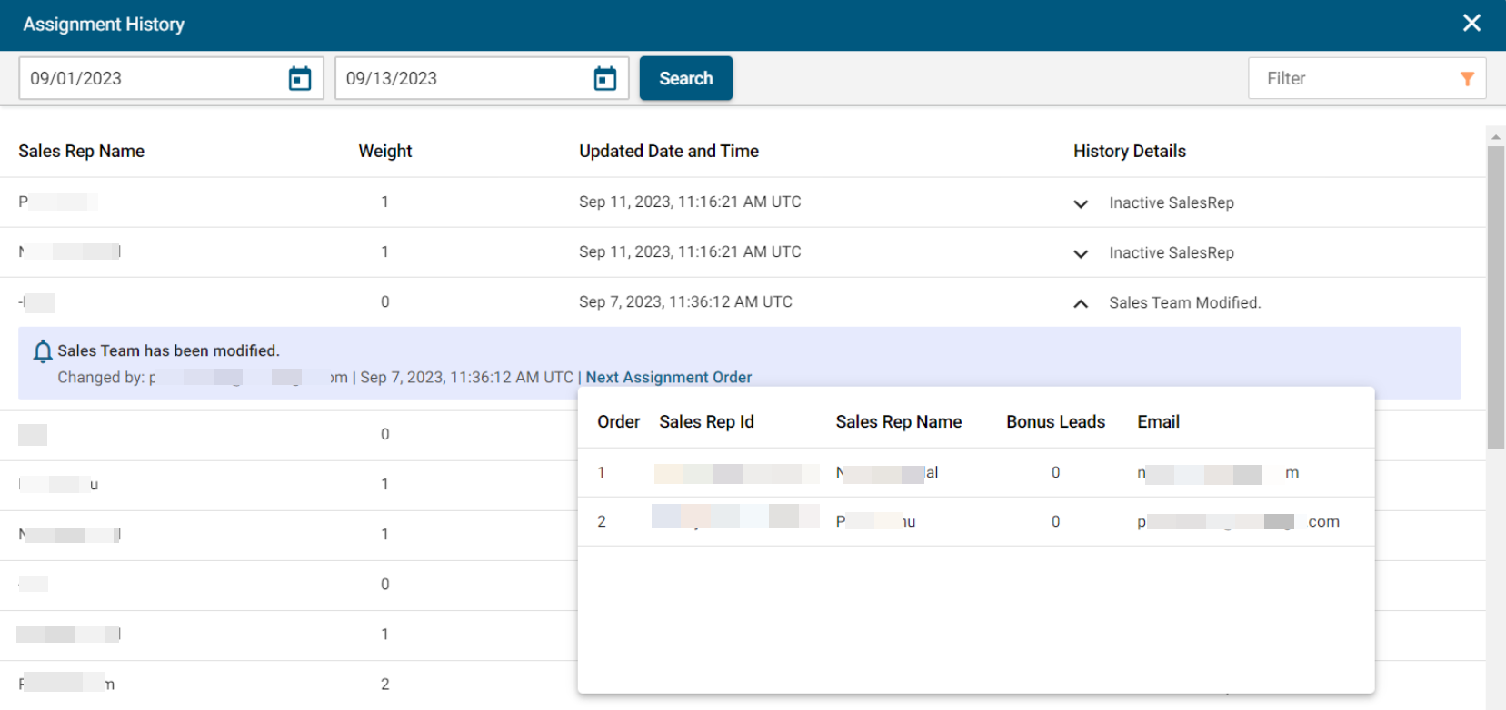Click the start date field 09/01/2023
Screen dimensions: 1506x710
[171, 78]
